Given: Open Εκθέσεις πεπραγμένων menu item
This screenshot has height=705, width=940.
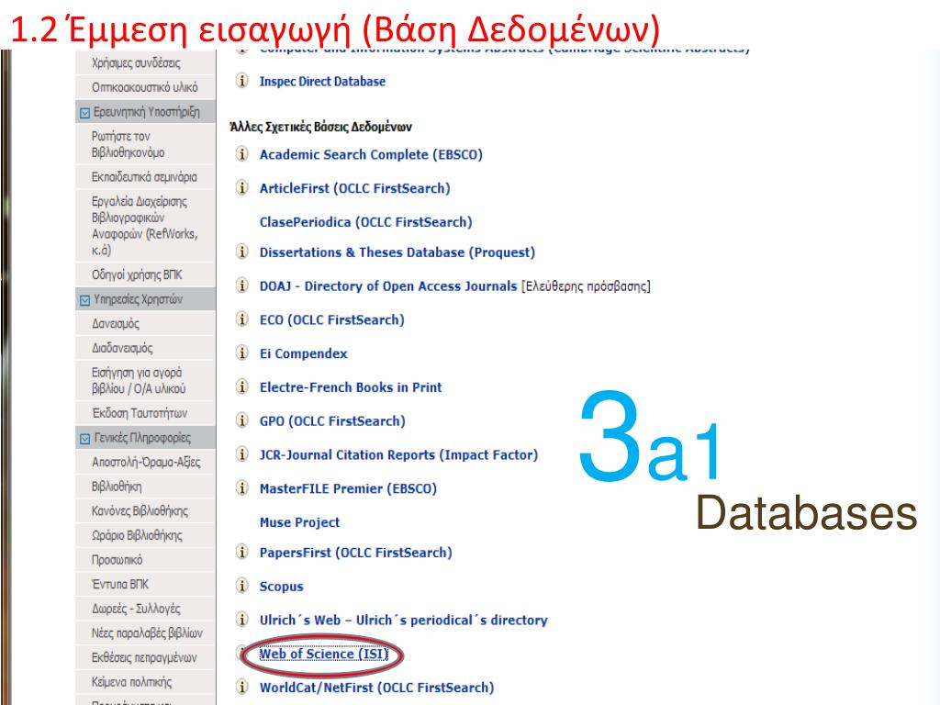Looking at the screenshot, I should 144,657.
